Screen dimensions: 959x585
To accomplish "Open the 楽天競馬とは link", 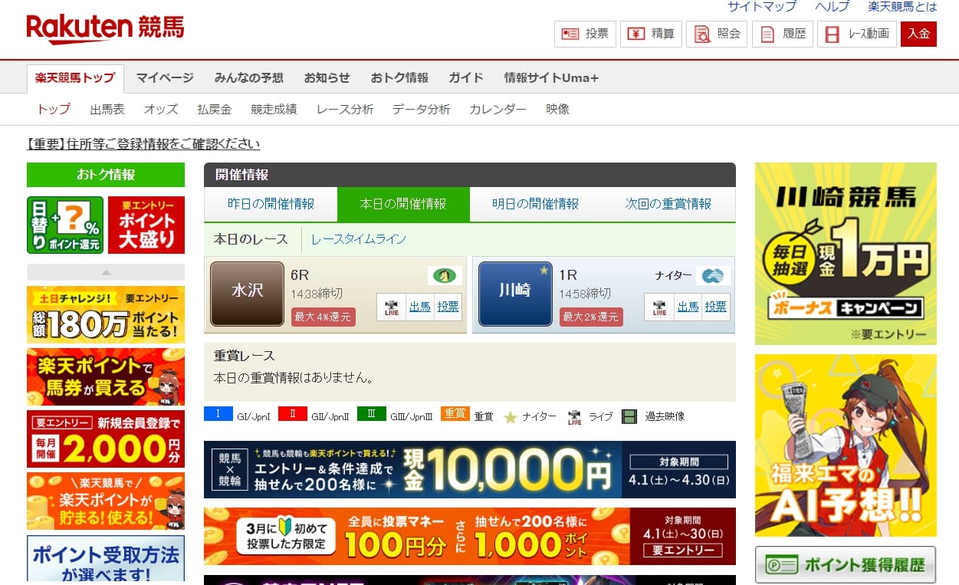I will (x=902, y=7).
